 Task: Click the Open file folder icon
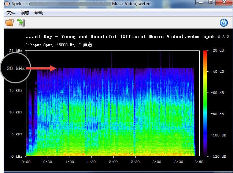tap(9, 23)
